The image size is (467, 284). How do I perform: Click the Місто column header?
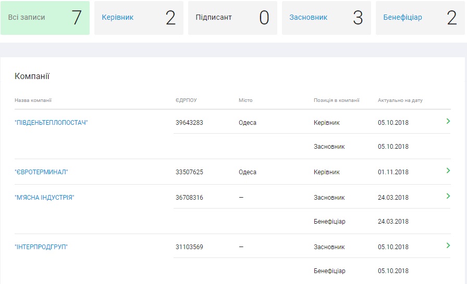[245, 100]
